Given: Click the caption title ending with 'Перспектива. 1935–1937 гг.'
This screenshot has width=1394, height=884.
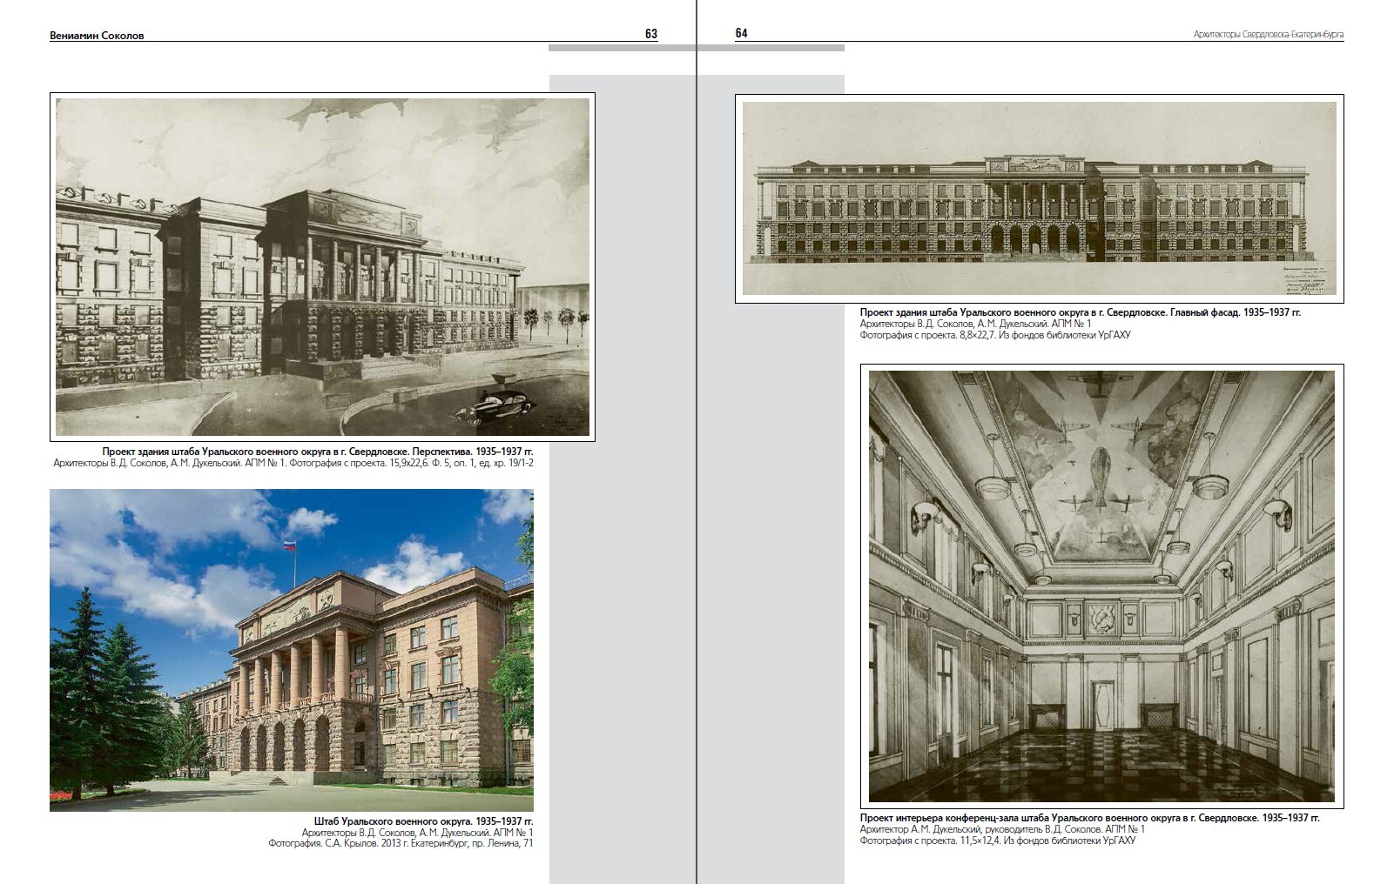Looking at the screenshot, I should (317, 452).
